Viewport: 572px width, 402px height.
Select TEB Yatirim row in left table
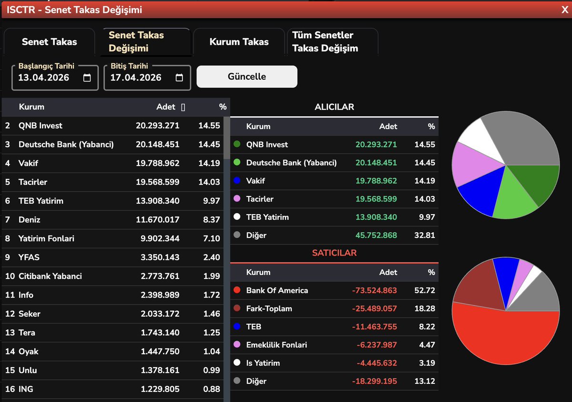click(x=112, y=201)
